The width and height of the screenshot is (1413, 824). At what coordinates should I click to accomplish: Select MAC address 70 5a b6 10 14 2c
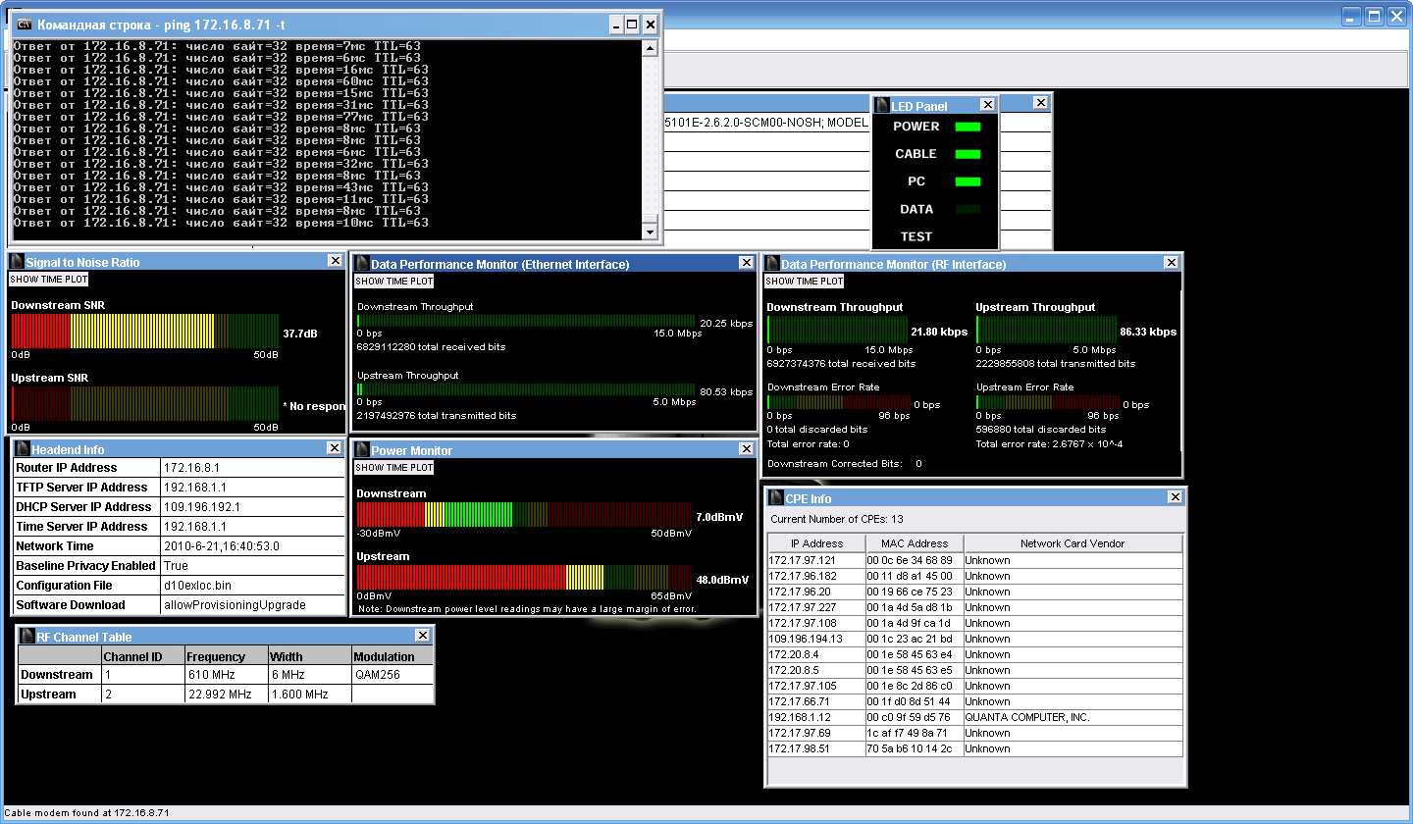914,748
